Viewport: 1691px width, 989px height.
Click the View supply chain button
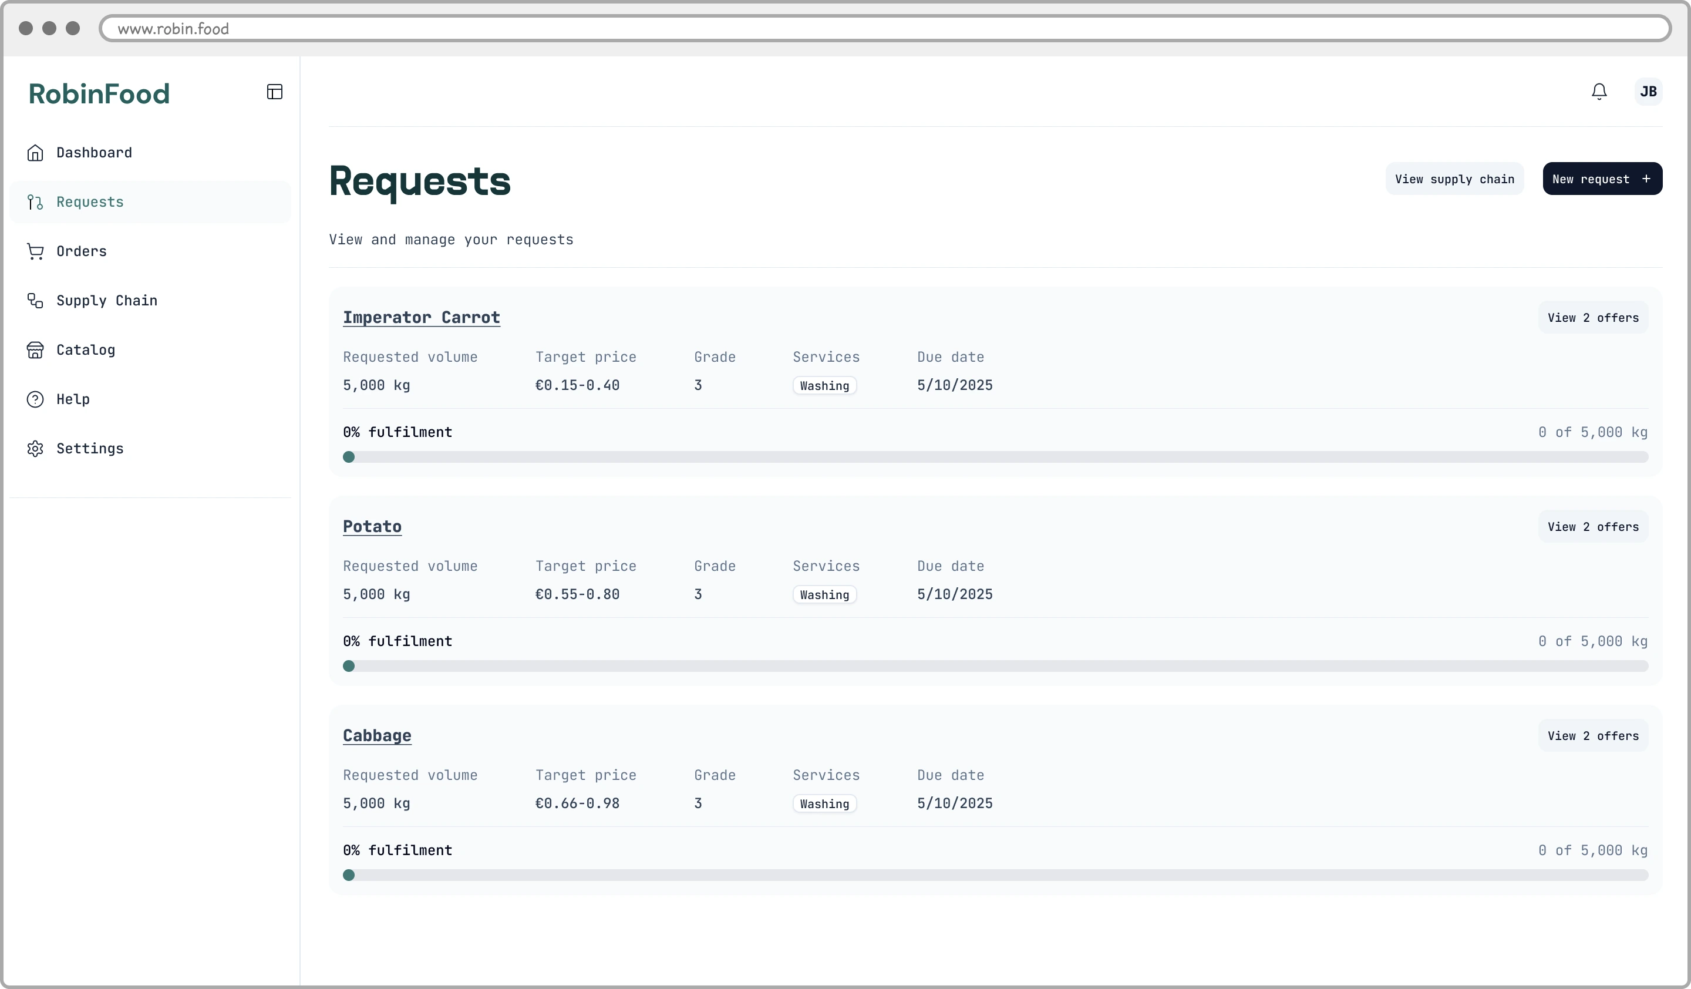pos(1454,179)
